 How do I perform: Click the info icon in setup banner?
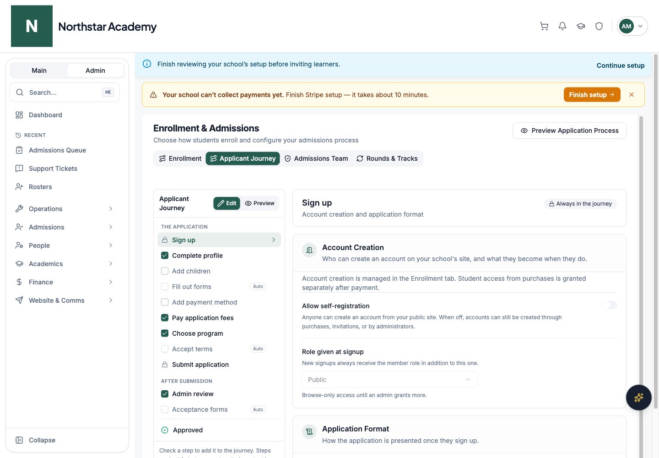pos(147,64)
